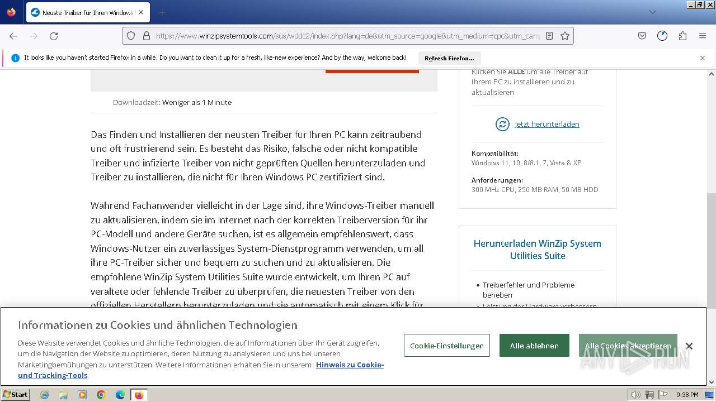Reload the current page
Image resolution: width=716 pixels, height=402 pixels.
[54, 36]
